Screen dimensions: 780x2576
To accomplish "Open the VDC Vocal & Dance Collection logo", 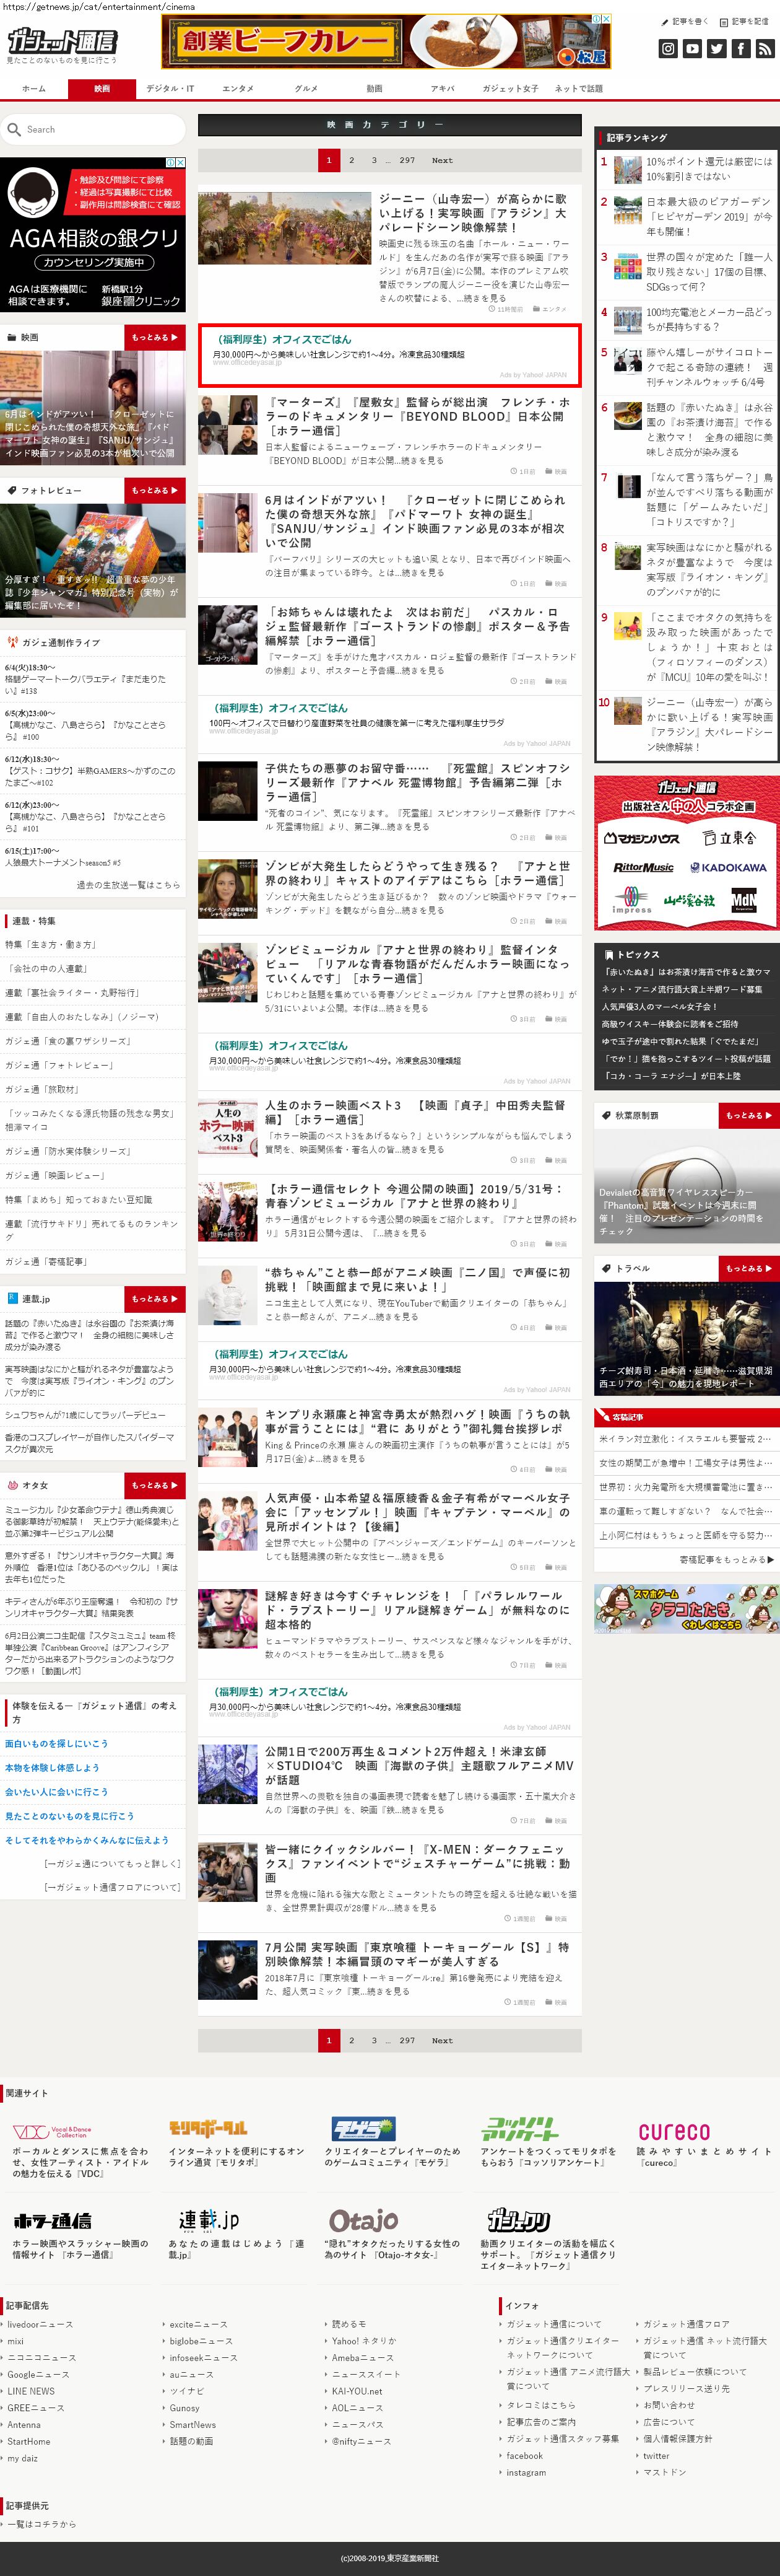I will click(52, 2131).
